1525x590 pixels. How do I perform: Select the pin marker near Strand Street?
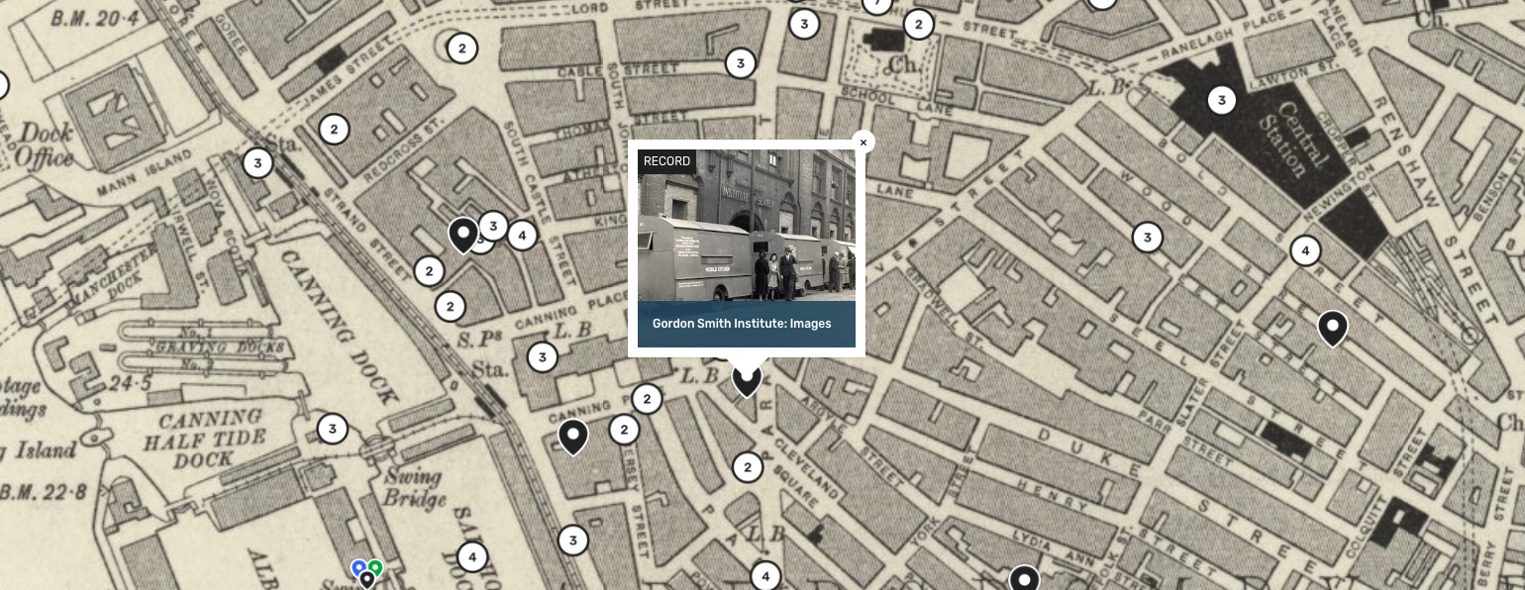pyautogui.click(x=462, y=235)
